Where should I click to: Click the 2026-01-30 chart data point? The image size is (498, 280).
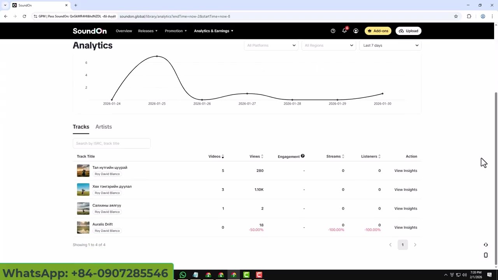click(382, 94)
